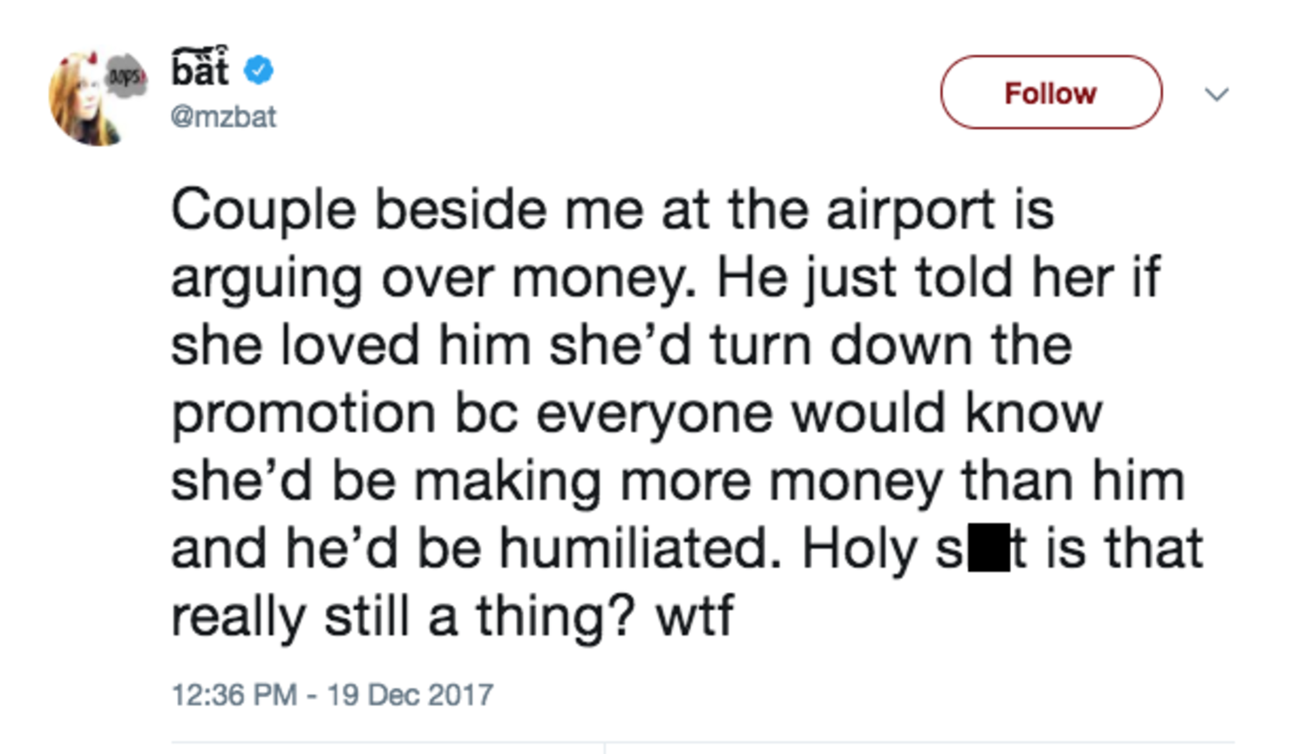Click the black censor box in the tweet
1290x754 pixels.
coord(989,548)
